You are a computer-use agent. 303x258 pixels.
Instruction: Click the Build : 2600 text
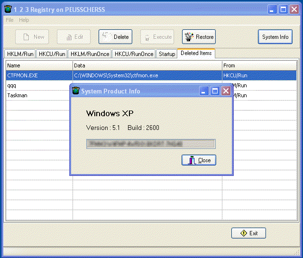pos(143,128)
